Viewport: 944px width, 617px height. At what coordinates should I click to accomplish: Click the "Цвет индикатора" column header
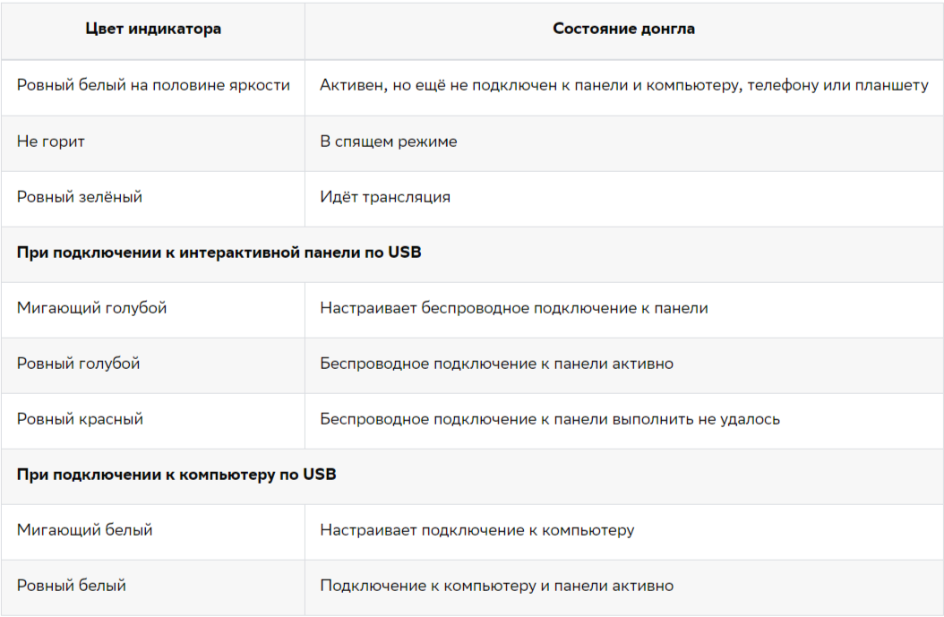click(x=153, y=29)
